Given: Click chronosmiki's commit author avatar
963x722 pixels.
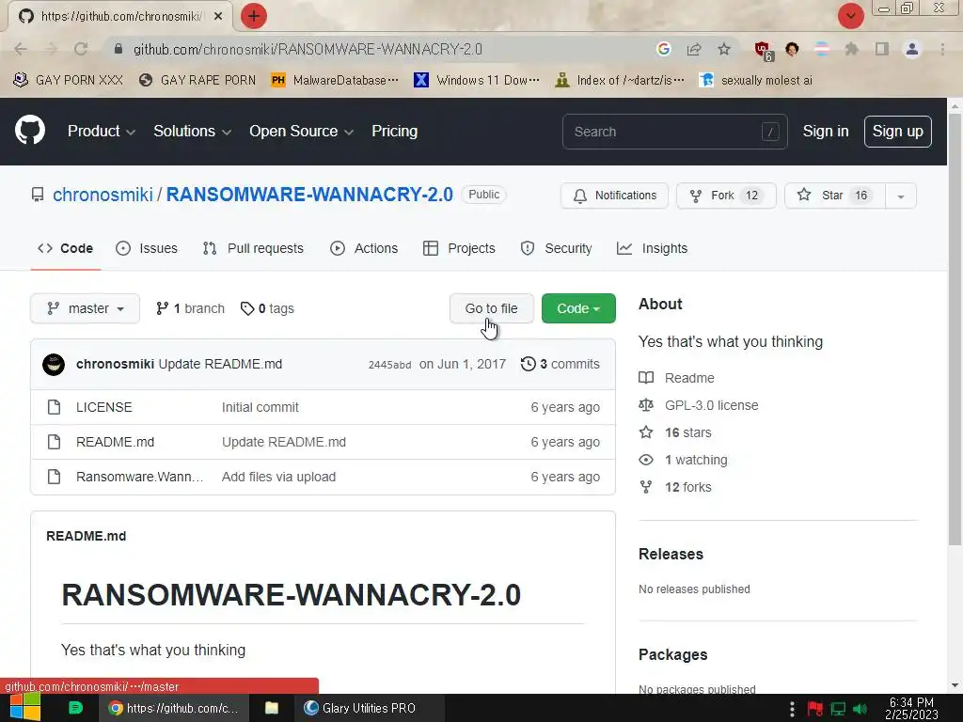Looking at the screenshot, I should [x=54, y=364].
